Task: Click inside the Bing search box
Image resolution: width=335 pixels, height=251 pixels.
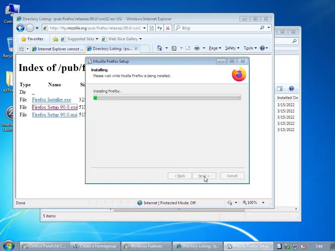Action: tap(217, 28)
